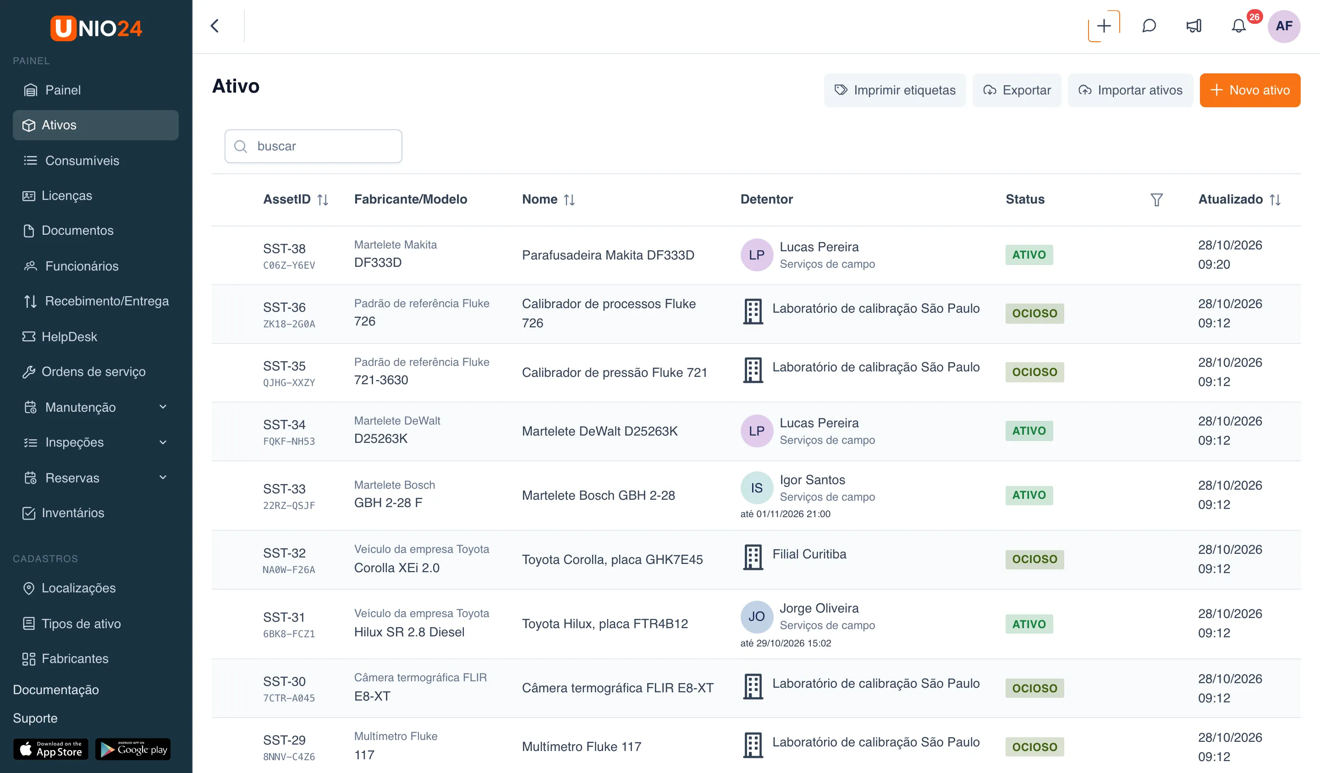Click the LP avatar in SST-38 row

tap(756, 255)
